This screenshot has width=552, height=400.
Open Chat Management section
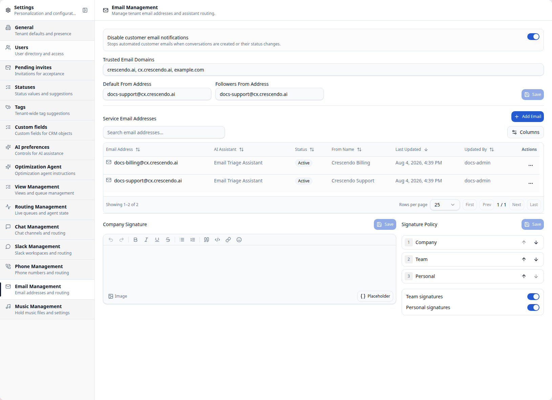coord(47,230)
